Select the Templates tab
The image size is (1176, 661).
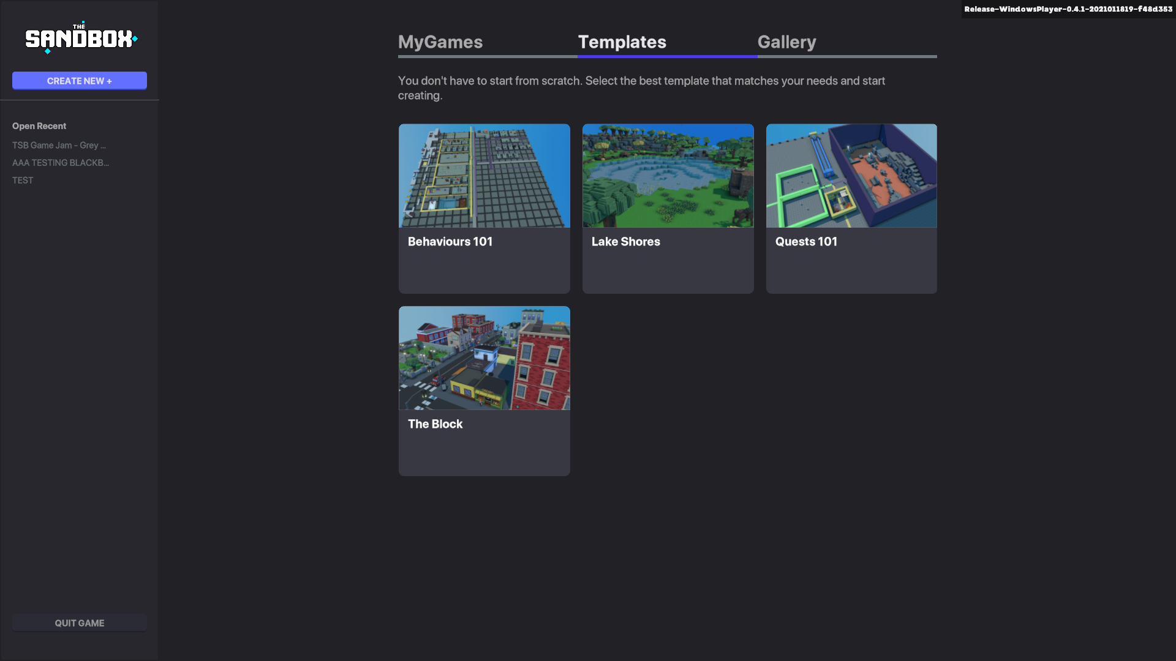622,42
